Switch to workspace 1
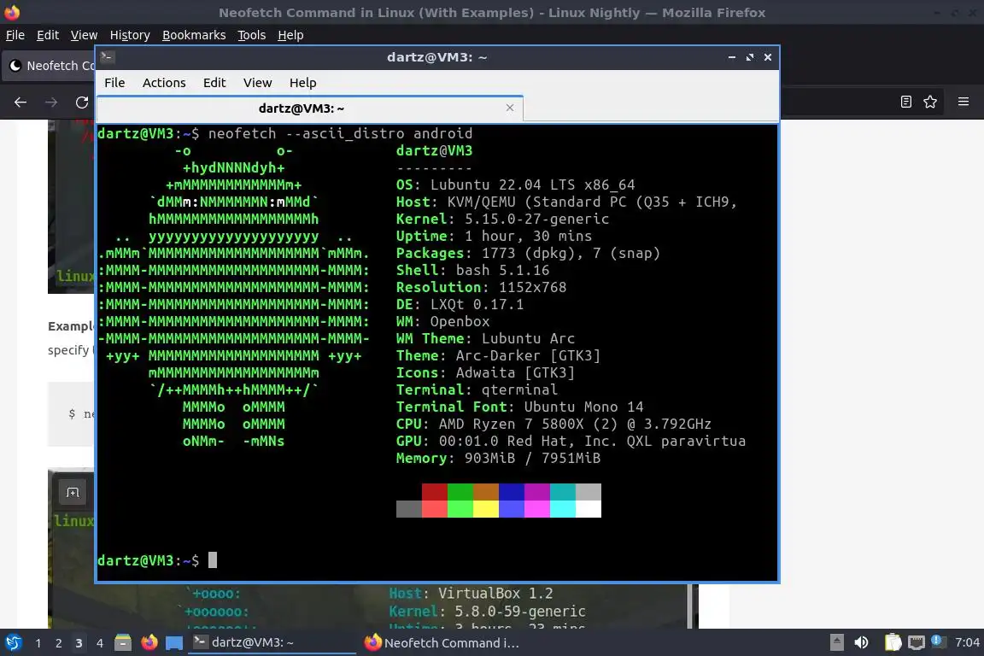This screenshot has width=984, height=656. 38,643
